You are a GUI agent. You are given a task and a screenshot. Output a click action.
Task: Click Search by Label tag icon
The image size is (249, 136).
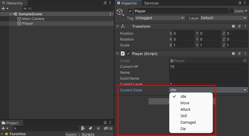91,128
